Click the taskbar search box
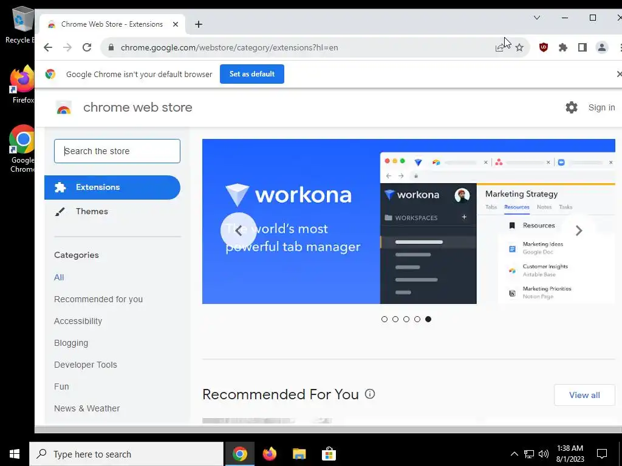Screen dimensions: 622x466 click(126, 454)
